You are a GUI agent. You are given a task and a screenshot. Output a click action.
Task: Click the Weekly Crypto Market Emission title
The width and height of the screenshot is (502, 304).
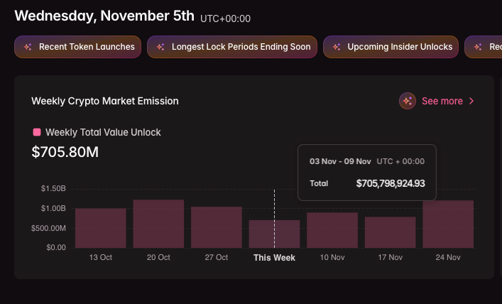point(105,101)
